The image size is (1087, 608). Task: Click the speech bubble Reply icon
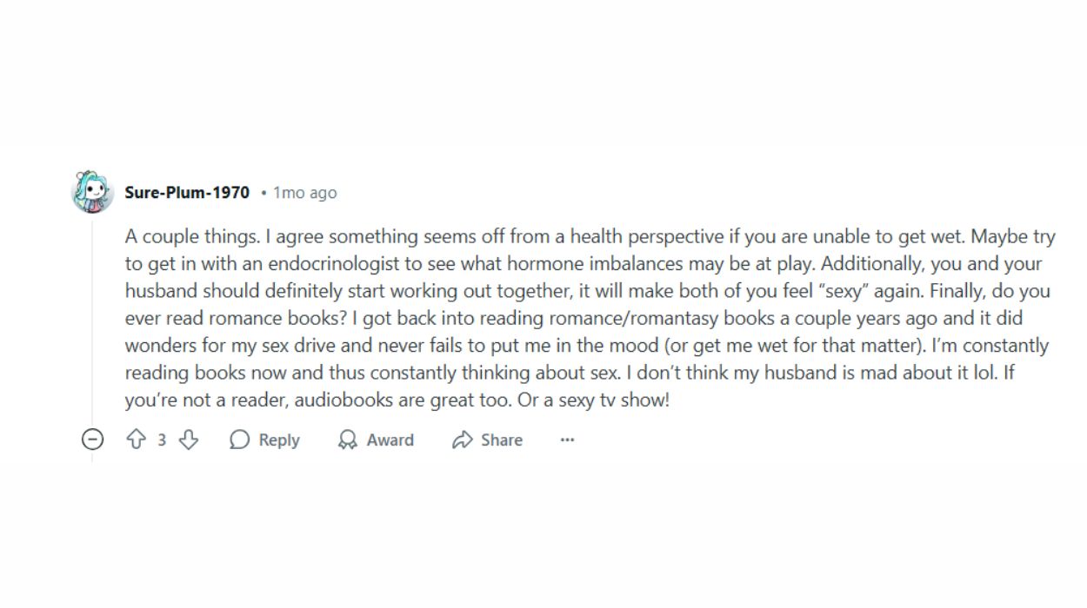point(239,439)
